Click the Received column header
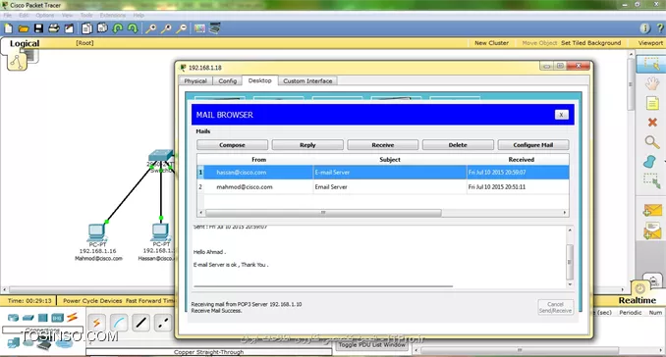The height and width of the screenshot is (357, 666). click(522, 160)
